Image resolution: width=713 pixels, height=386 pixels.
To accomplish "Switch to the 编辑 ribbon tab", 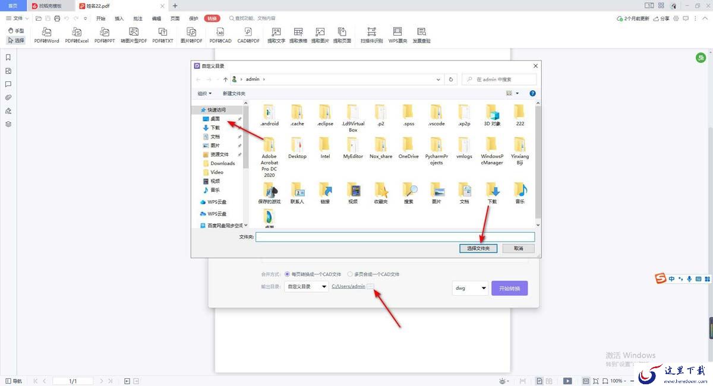I will click(x=156, y=18).
